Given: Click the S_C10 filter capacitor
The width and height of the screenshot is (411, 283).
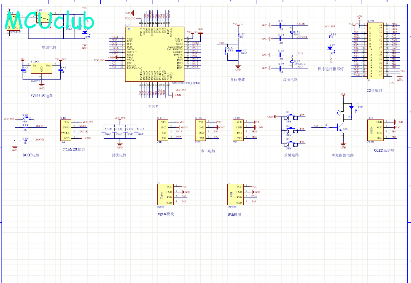Looking at the screenshot, I should [x=104, y=131].
